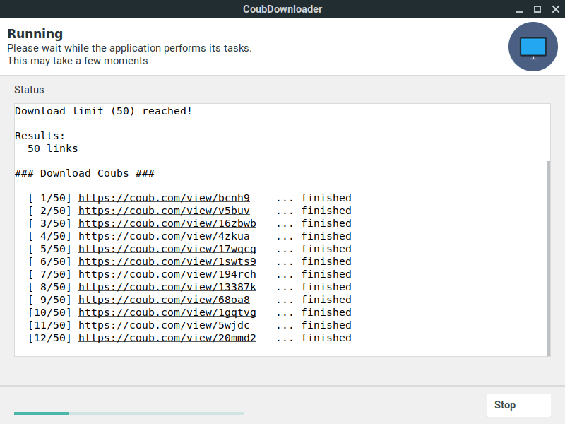Click 'Download limit (50) reached!' text
Viewport: 565px width, 424px height.
click(x=103, y=111)
